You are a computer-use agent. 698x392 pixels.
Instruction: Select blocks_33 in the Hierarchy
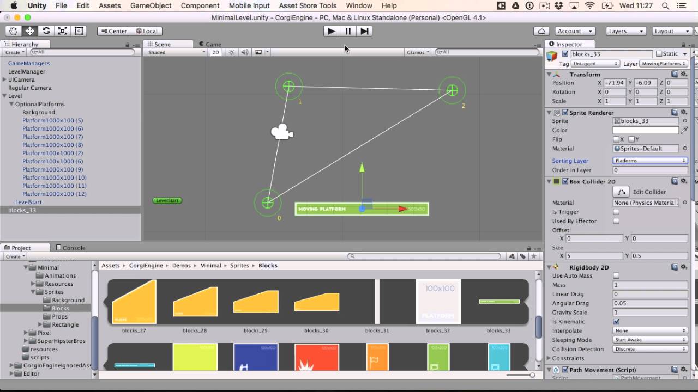click(x=71, y=210)
